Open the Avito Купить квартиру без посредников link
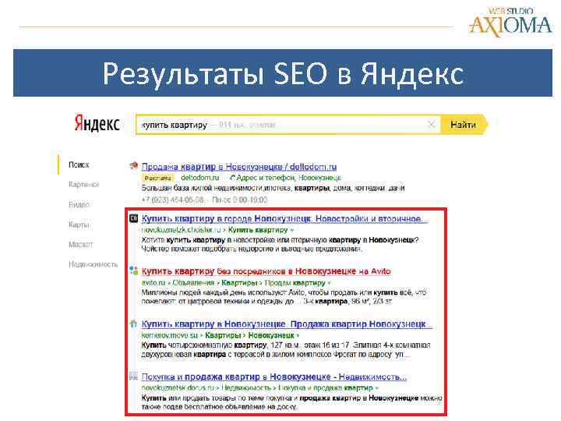 (x=266, y=271)
